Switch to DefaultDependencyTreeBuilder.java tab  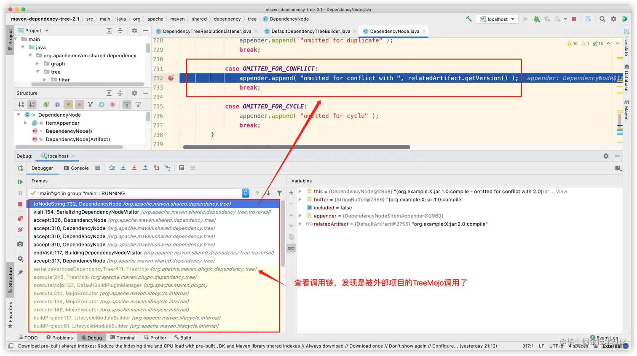click(310, 31)
